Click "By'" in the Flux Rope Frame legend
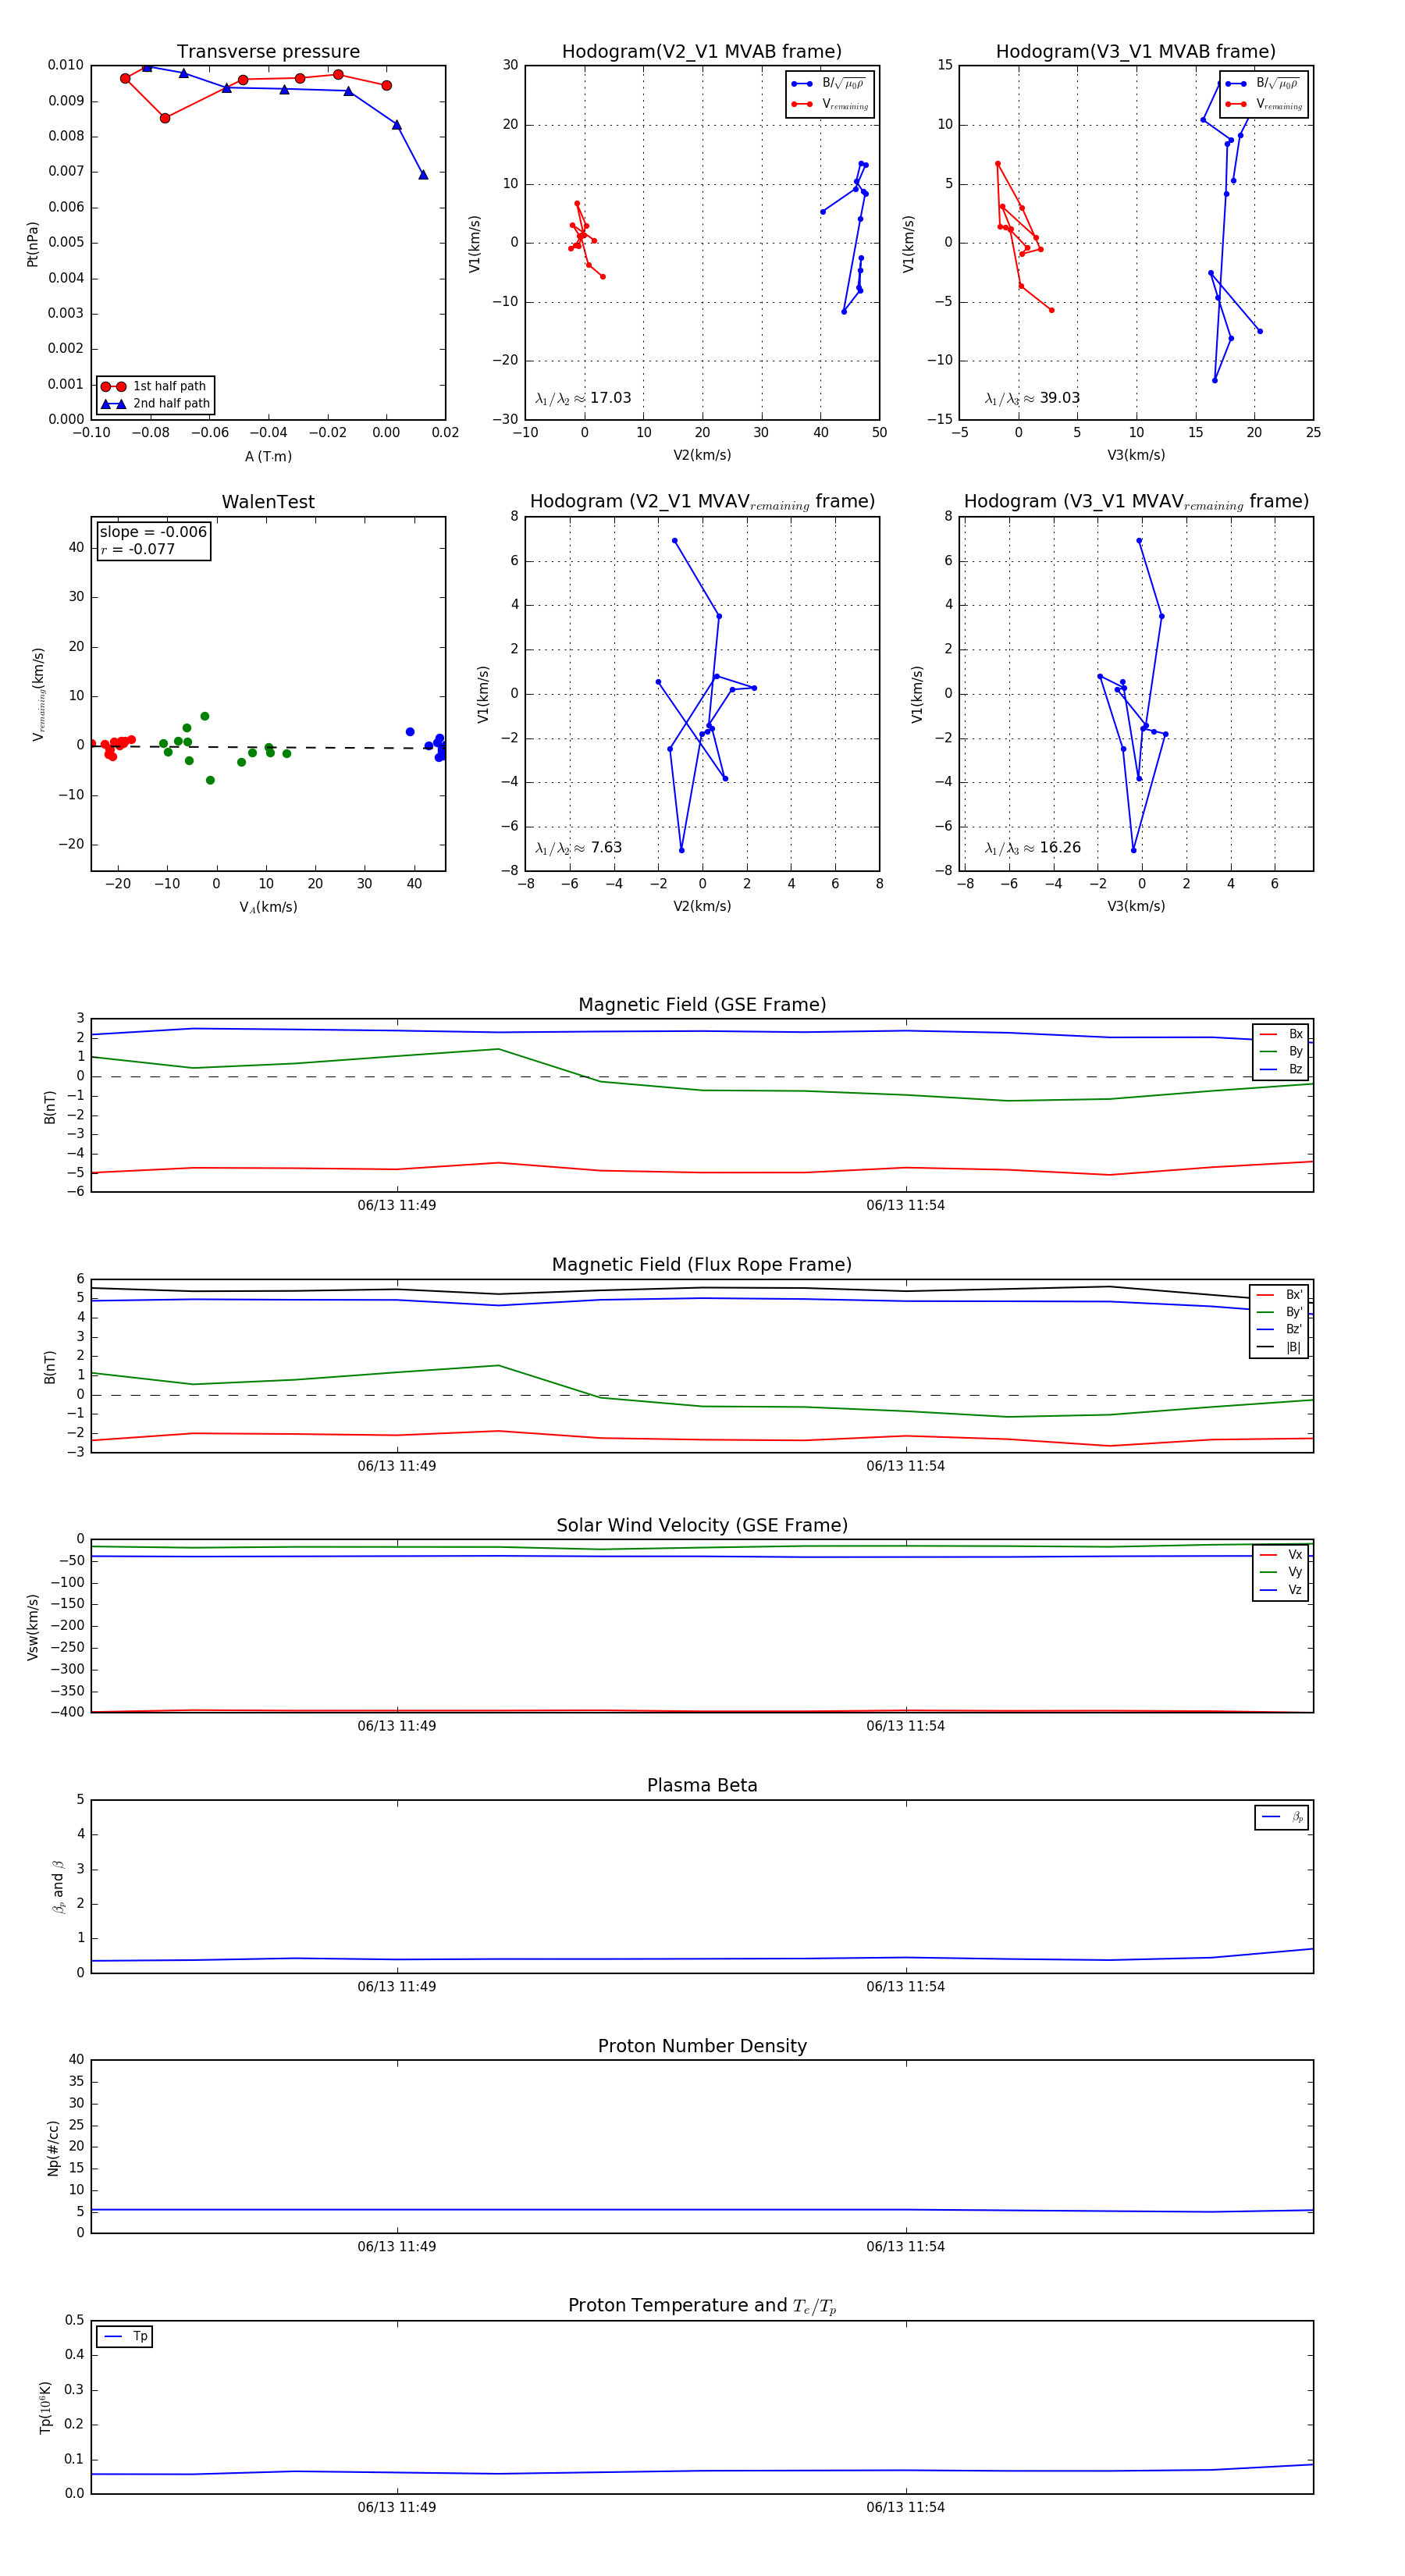The width and height of the screenshot is (1405, 2576). (1280, 1312)
